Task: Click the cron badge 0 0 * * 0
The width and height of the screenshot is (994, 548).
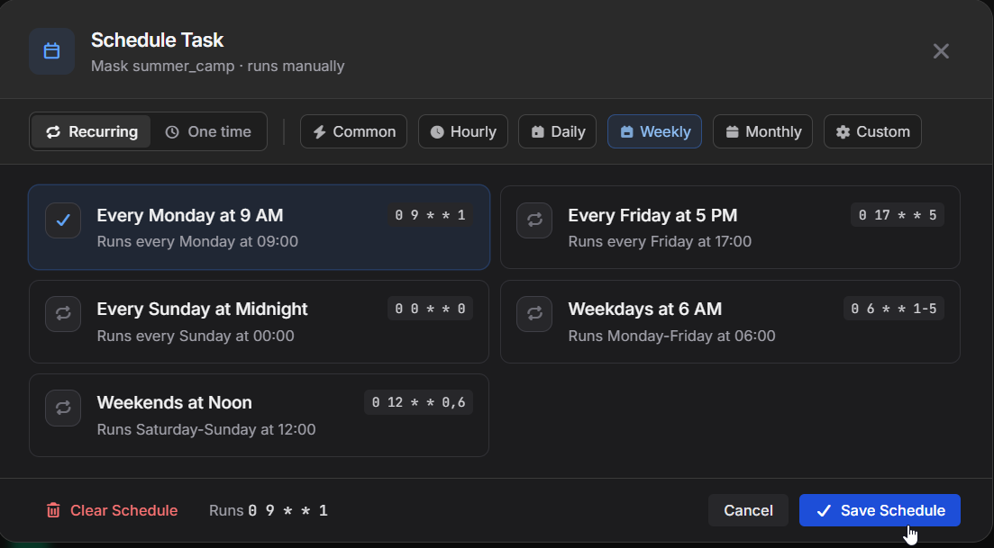Action: (431, 309)
